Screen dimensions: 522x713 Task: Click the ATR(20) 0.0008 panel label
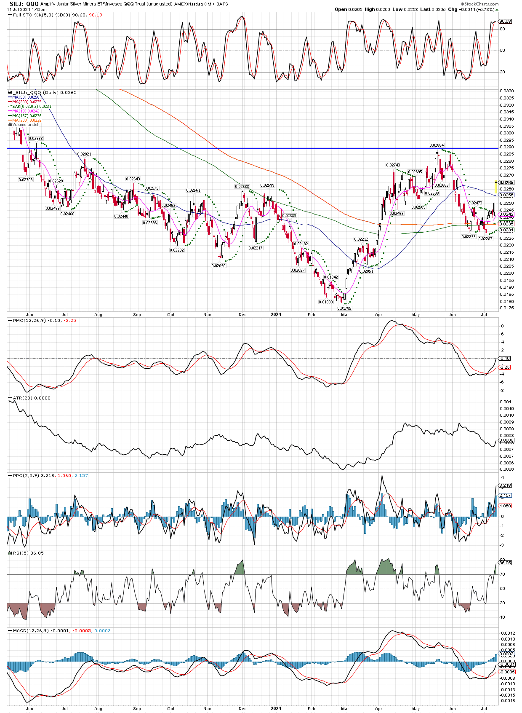pos(32,398)
